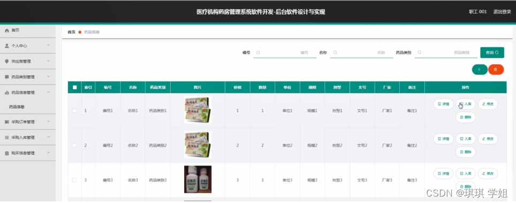Click the 备注1 cell
Viewport: 516px width, 203px height.
tap(412, 111)
